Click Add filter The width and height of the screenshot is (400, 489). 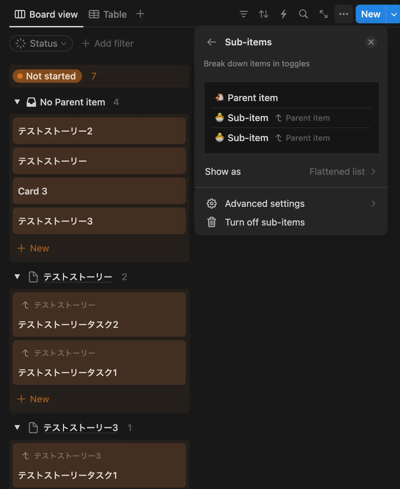(108, 43)
